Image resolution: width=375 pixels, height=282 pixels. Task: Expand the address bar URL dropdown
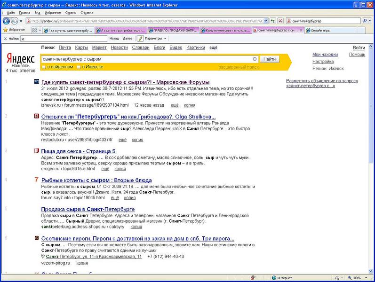(266, 21)
